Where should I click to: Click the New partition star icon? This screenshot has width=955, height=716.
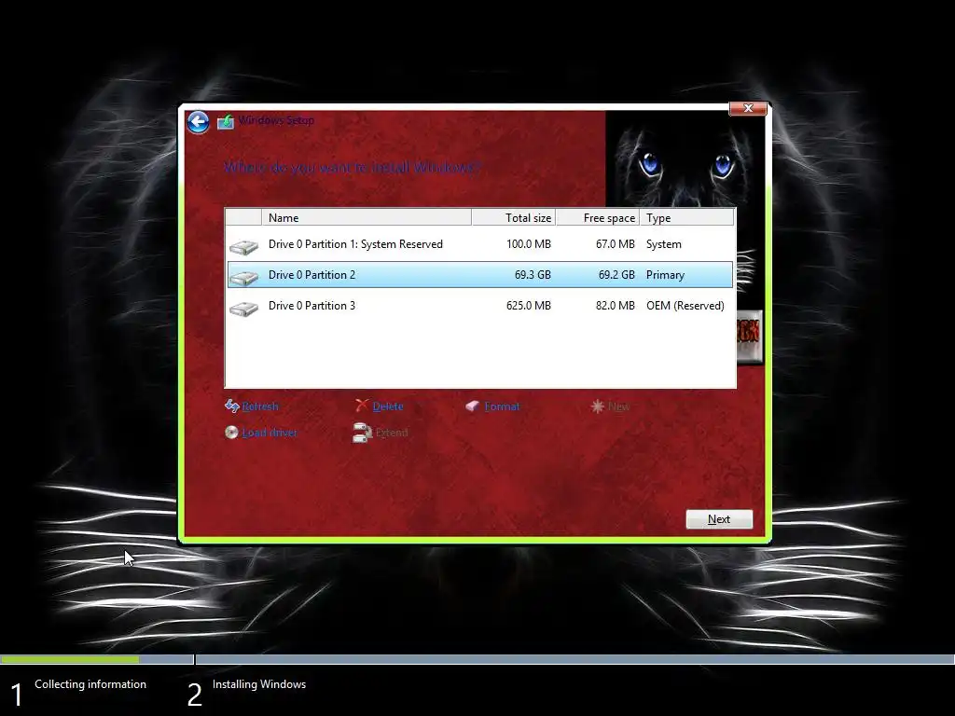(x=598, y=406)
